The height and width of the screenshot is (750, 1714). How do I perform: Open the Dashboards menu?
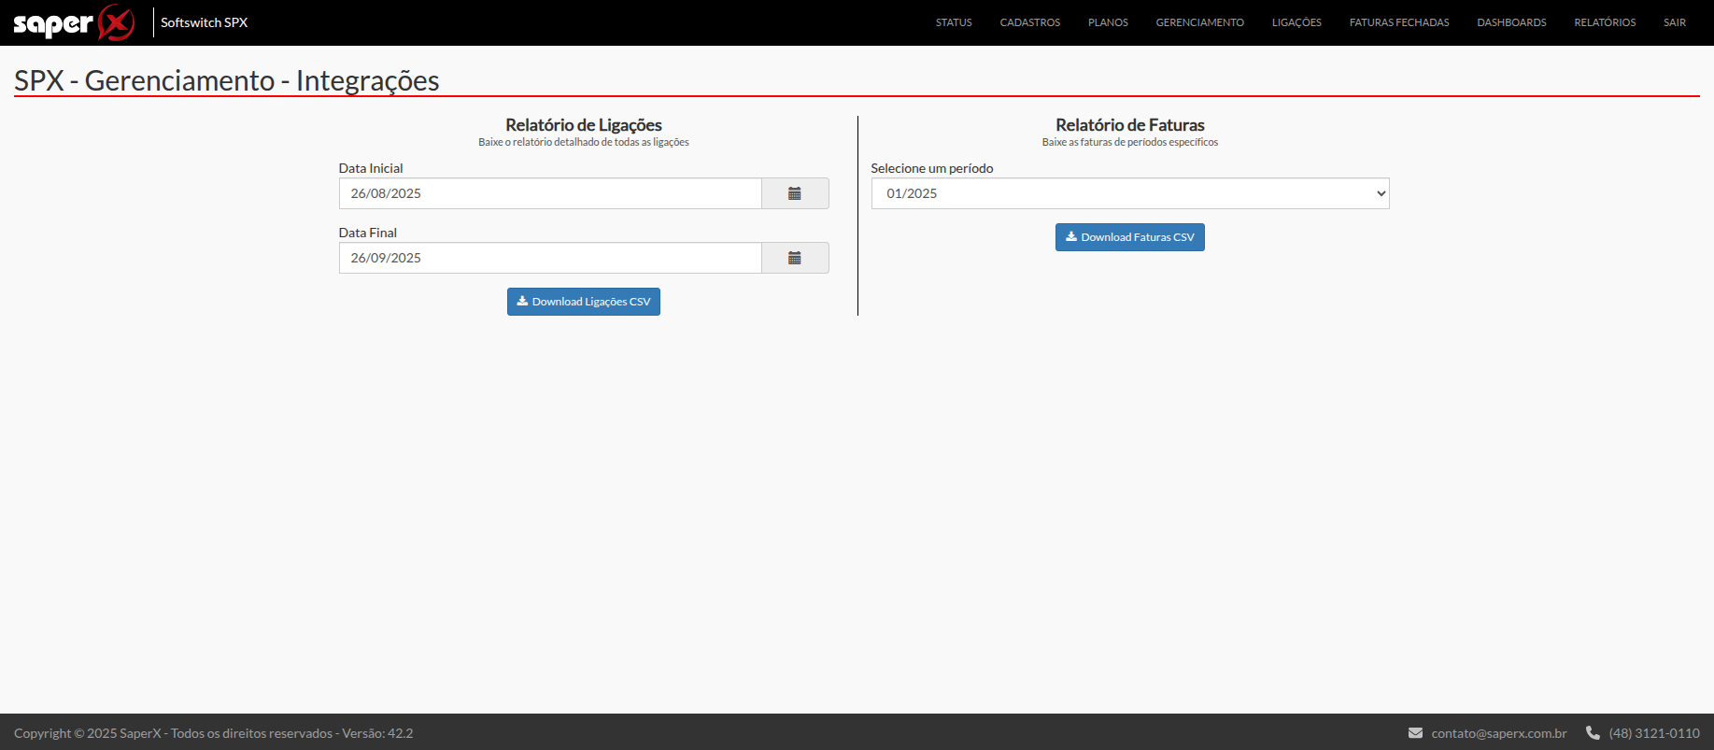click(1511, 22)
